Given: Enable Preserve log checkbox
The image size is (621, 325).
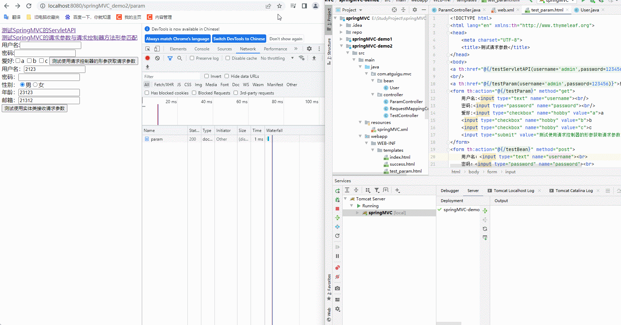Looking at the screenshot, I should pyautogui.click(x=192, y=58).
